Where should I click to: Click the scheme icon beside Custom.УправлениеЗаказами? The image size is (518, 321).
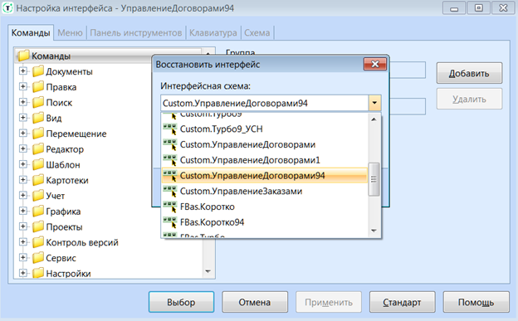pyautogui.click(x=170, y=191)
